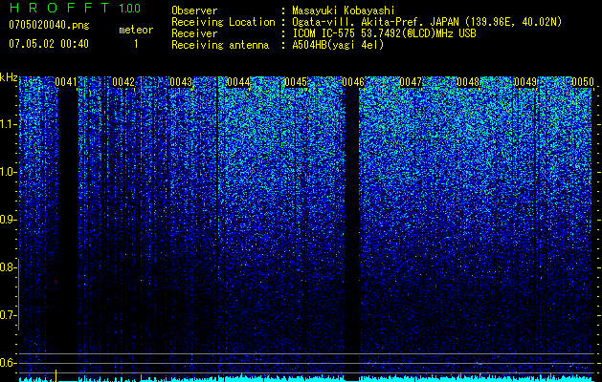Click the 0043 time marker label
602x382 pixels.
tap(181, 82)
